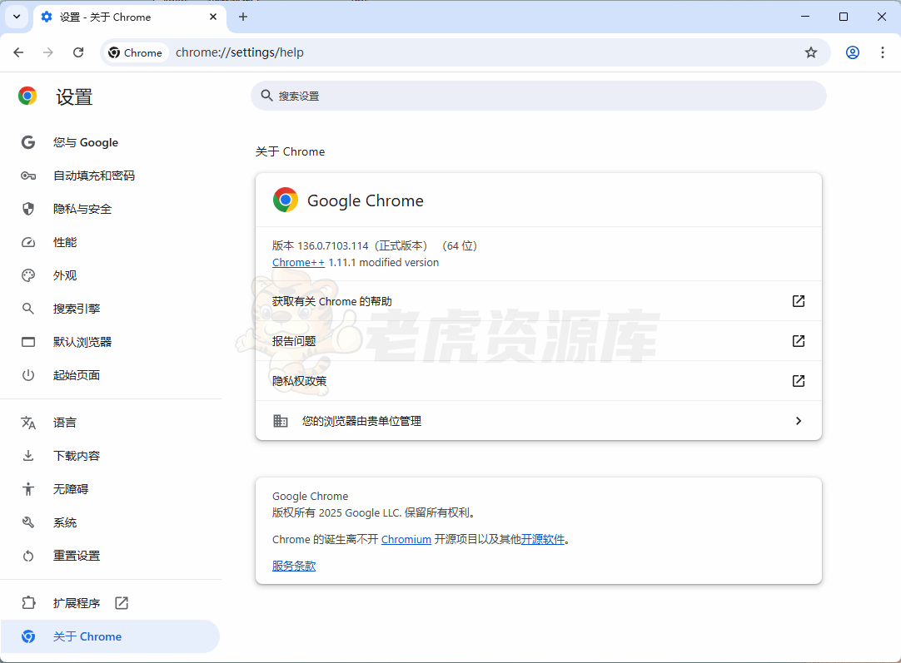Open 获取有关 Chrome 的帮助 row
This screenshot has height=663, width=901.
539,301
